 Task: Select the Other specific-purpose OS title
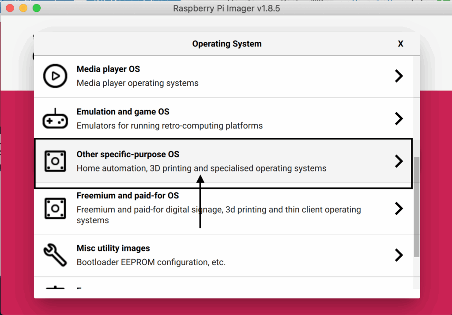pyautogui.click(x=128, y=154)
